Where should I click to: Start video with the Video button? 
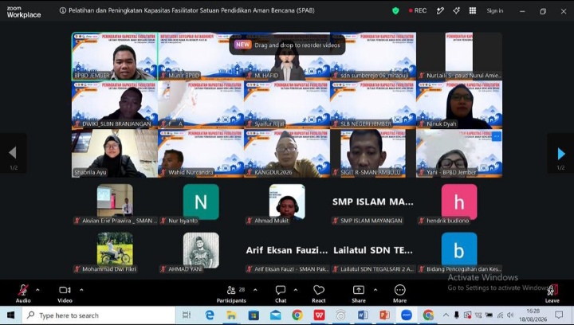point(65,294)
